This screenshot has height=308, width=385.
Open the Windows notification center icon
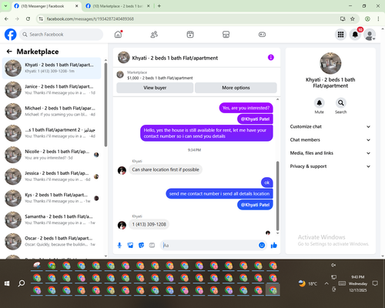click(x=375, y=283)
